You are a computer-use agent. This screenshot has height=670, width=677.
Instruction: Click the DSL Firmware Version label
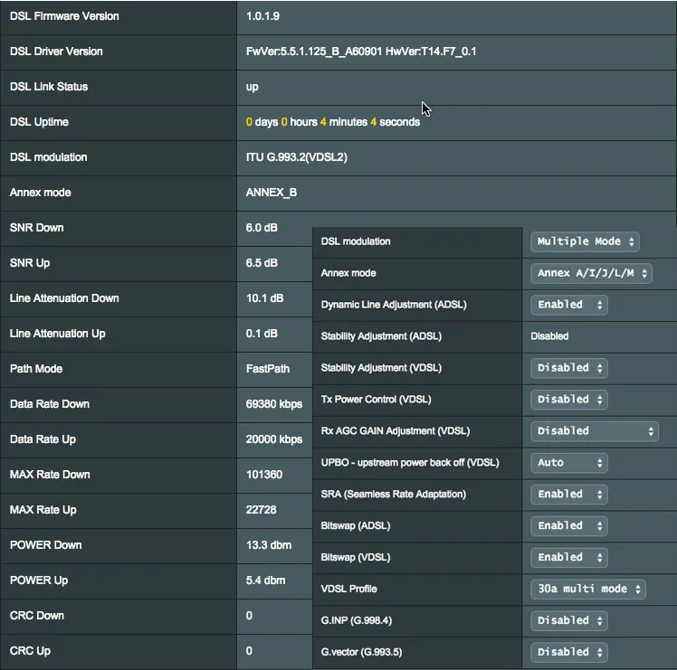pos(64,16)
